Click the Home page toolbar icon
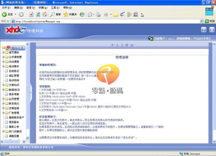This screenshot has height=156, width=216. pos(45,14)
